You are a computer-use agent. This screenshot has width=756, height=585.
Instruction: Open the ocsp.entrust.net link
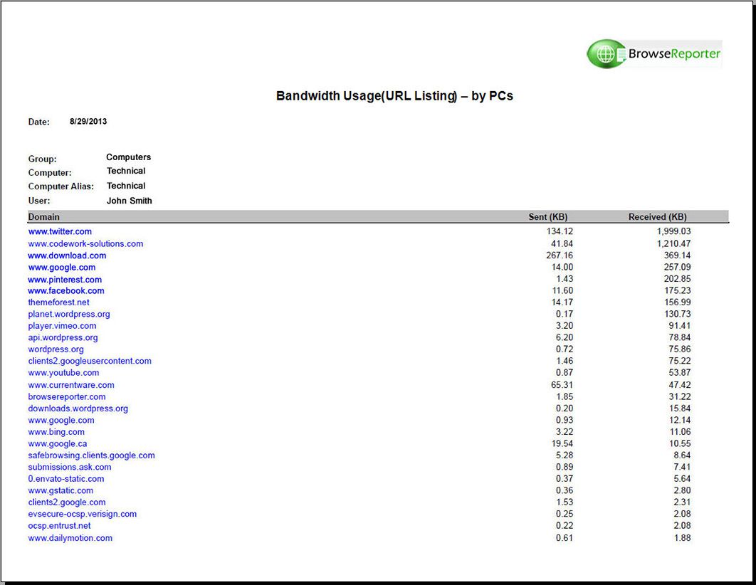(x=60, y=526)
